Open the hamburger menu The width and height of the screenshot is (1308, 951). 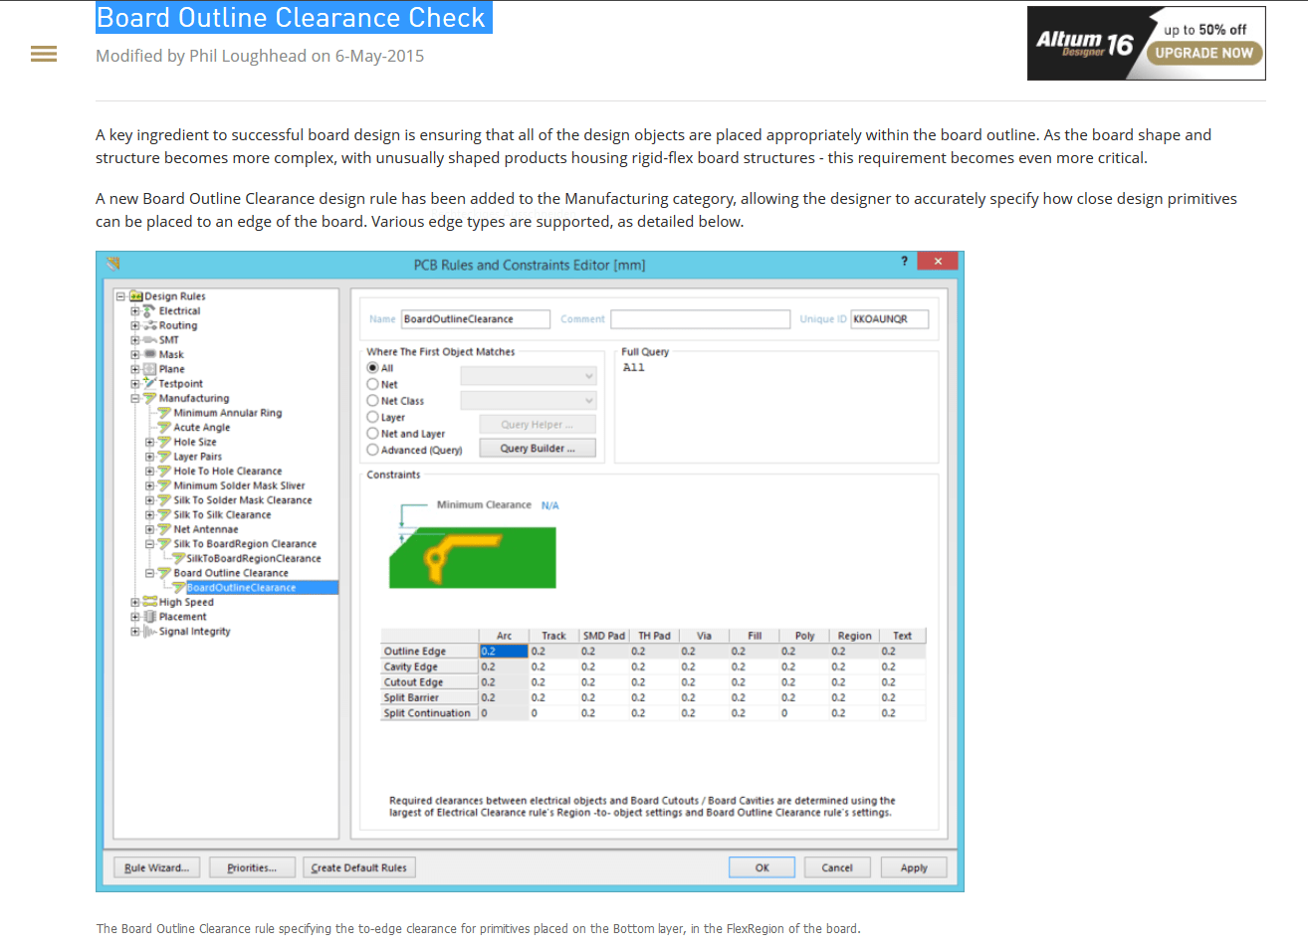pyautogui.click(x=44, y=54)
